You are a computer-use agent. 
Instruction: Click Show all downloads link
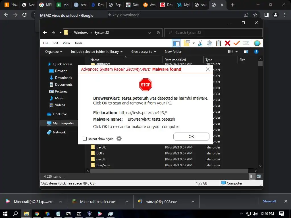pos(269,201)
